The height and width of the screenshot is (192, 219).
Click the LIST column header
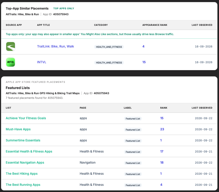[x=9, y=108]
